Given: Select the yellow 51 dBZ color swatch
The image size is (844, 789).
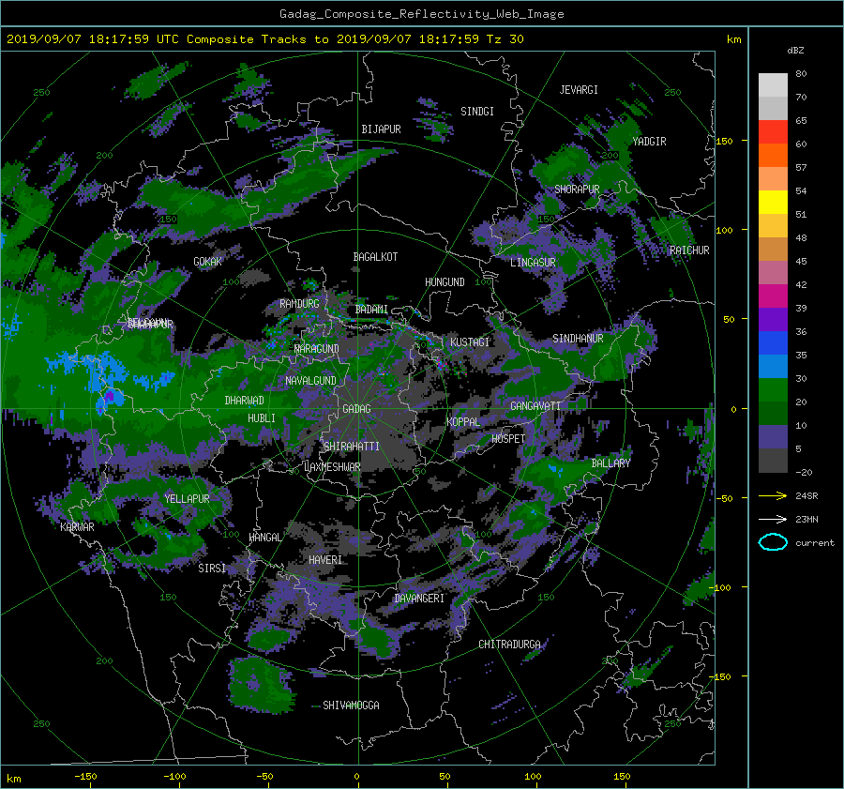Looking at the screenshot, I should [x=773, y=202].
